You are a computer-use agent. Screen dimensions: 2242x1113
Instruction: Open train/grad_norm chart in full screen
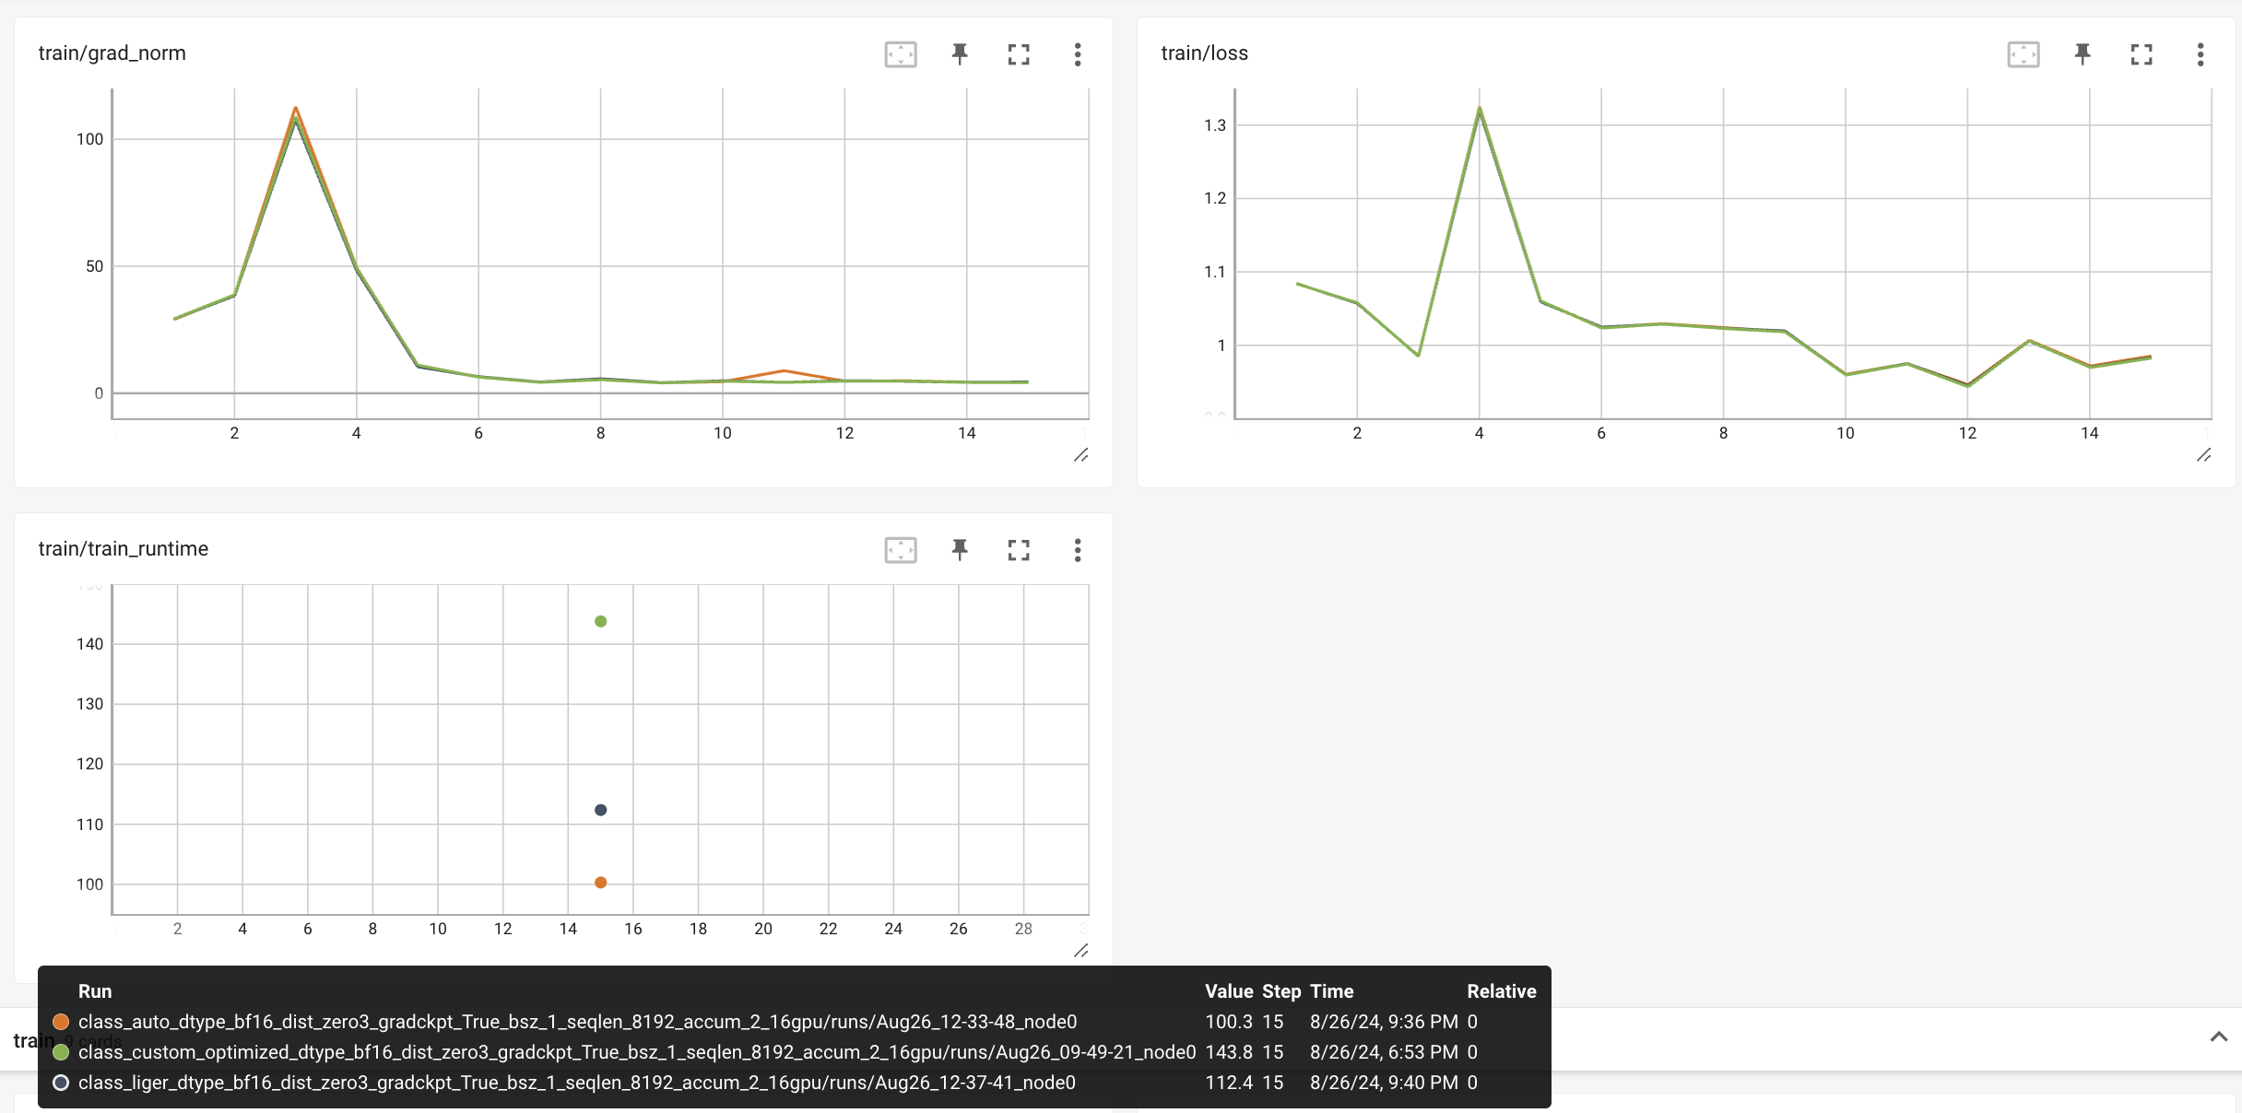pyautogui.click(x=1019, y=54)
